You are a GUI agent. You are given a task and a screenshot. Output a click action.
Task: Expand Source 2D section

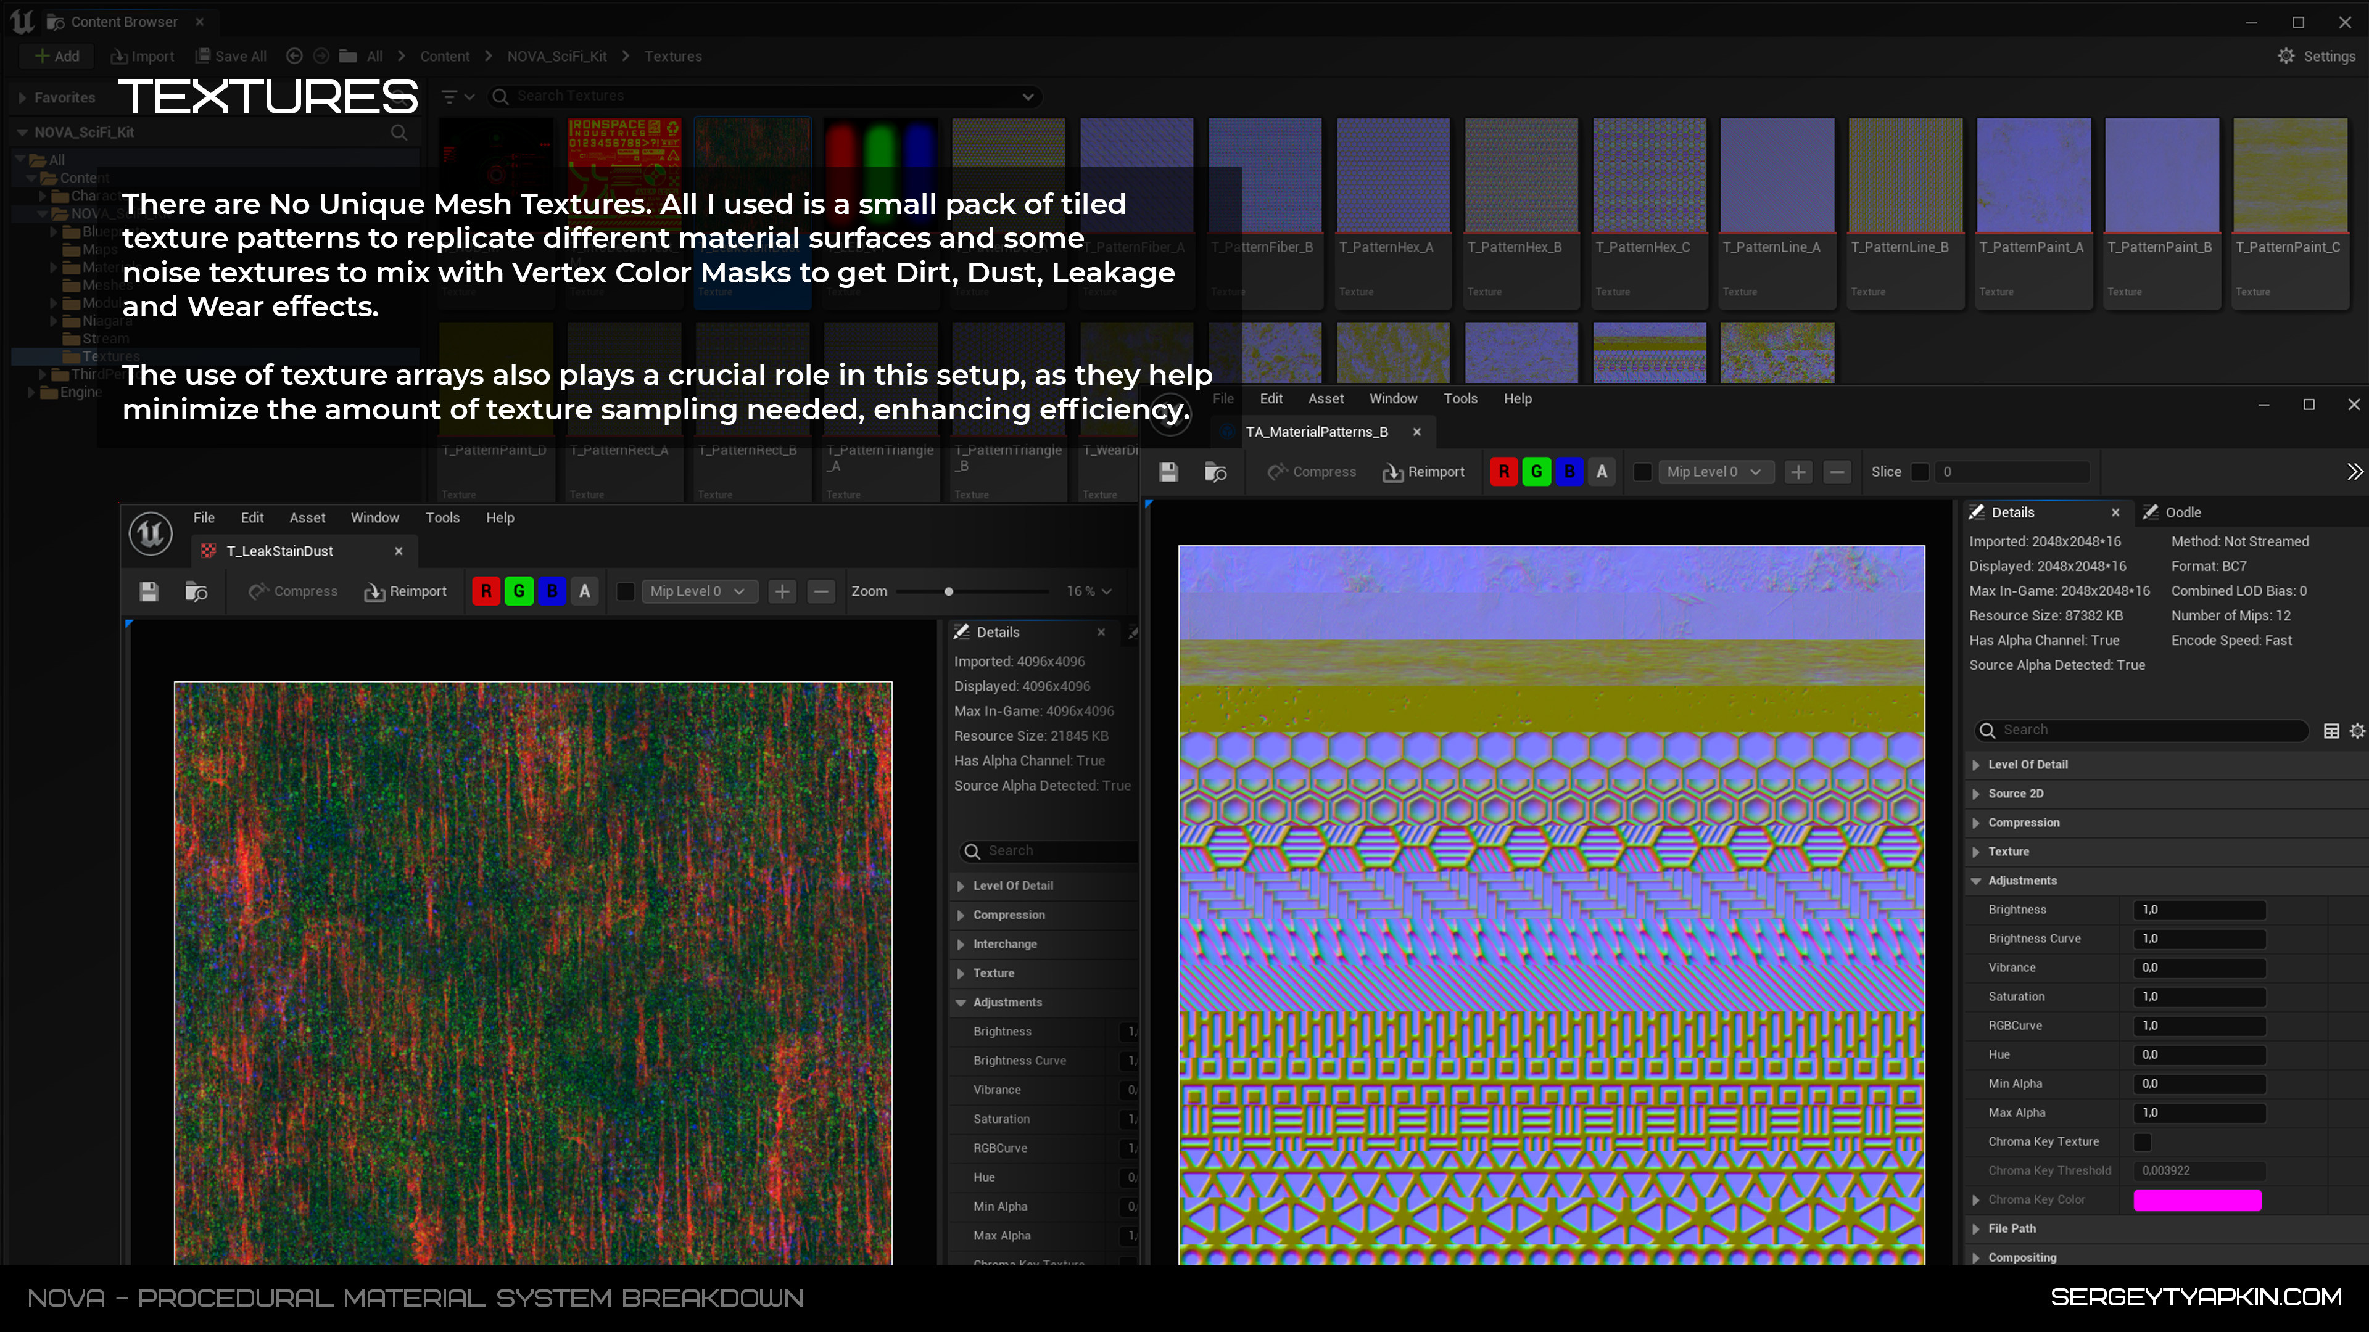1975,794
